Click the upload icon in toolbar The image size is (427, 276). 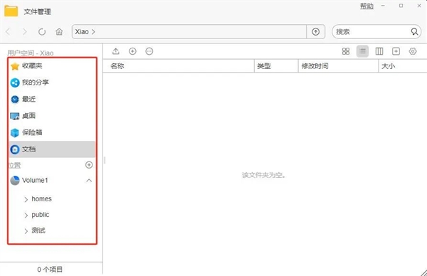coord(116,51)
